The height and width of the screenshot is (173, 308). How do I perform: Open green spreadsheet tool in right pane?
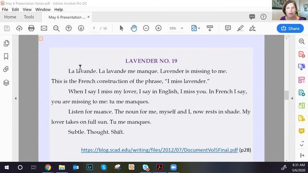pos(302,106)
